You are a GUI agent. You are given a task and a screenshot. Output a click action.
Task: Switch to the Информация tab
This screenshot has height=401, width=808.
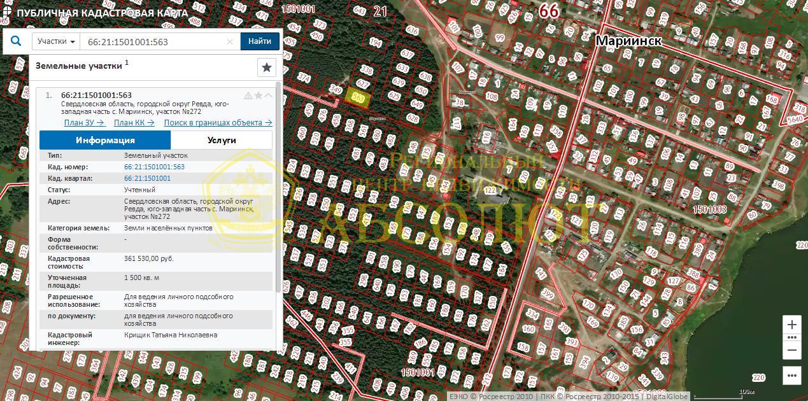pyautogui.click(x=105, y=140)
